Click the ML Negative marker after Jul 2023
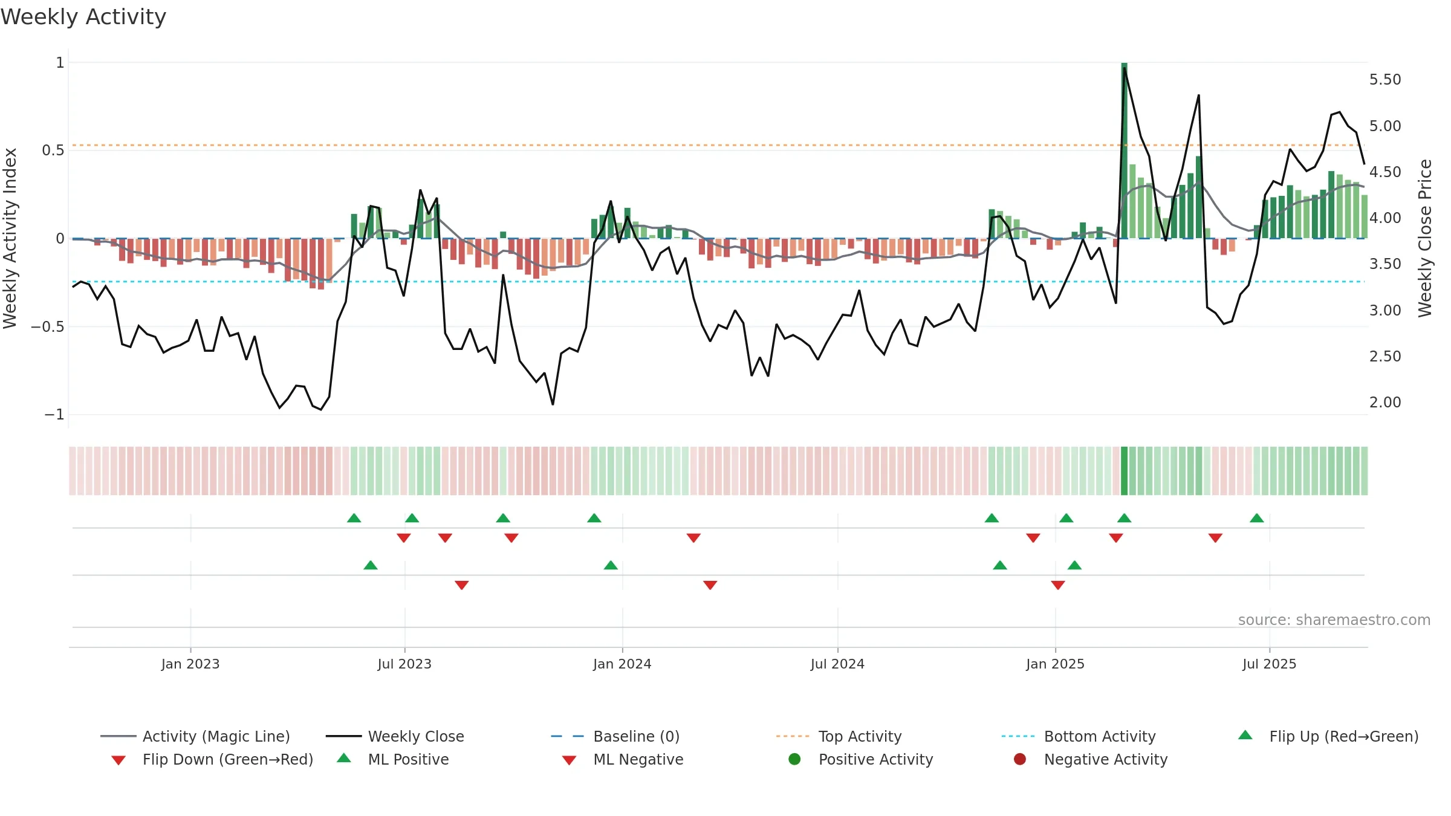The image size is (1451, 816). click(x=462, y=585)
